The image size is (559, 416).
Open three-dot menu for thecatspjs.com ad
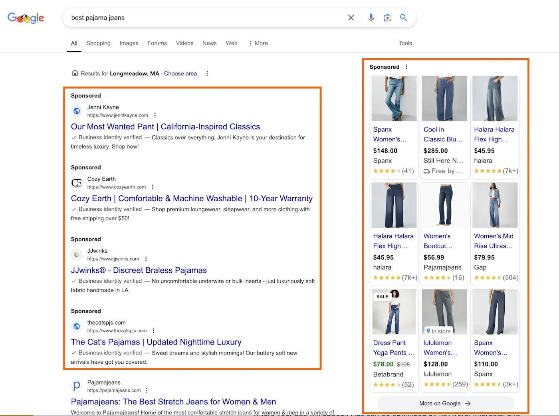[153, 331]
